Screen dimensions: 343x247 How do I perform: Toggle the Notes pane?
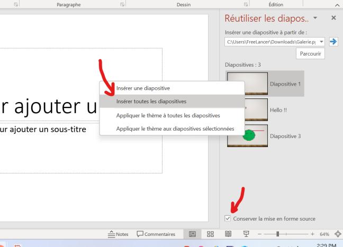pos(118,234)
